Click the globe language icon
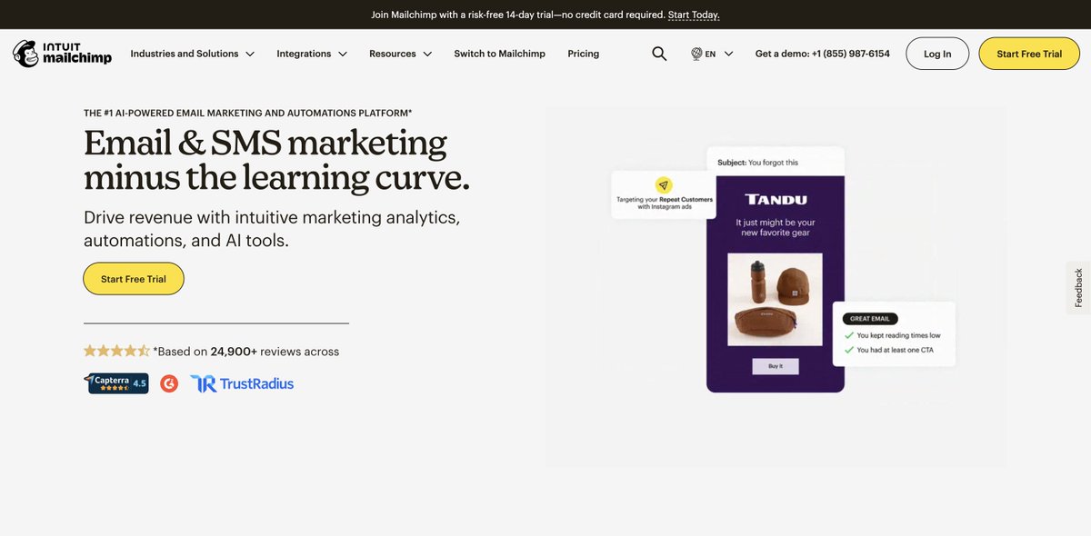This screenshot has width=1091, height=536. pyautogui.click(x=696, y=54)
